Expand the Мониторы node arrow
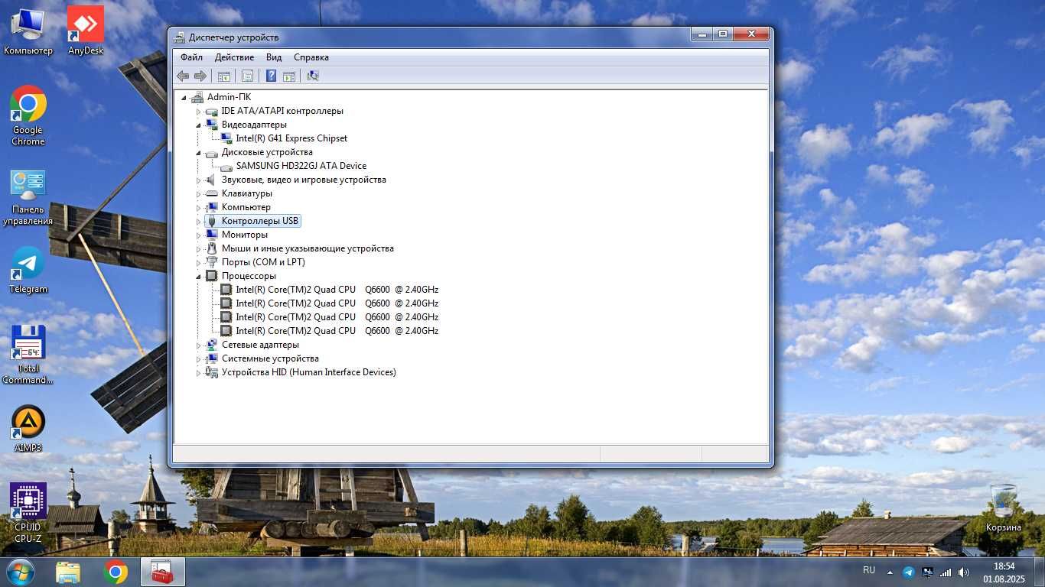Image resolution: width=1045 pixels, height=587 pixels. pos(198,235)
